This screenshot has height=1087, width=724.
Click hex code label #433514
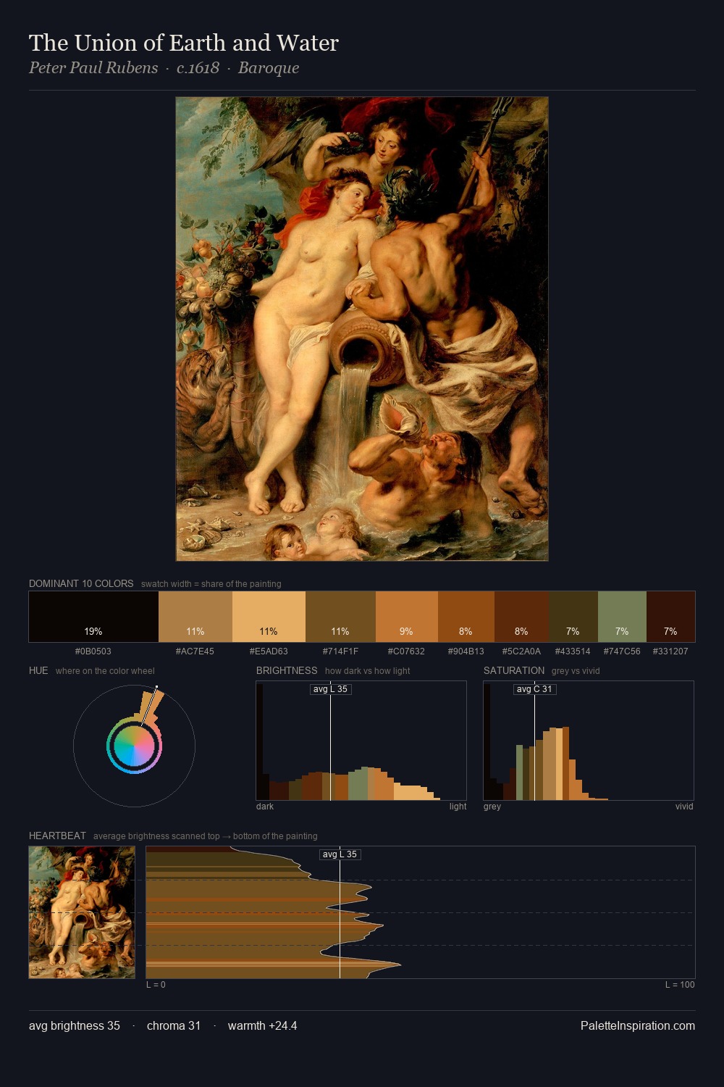[573, 651]
